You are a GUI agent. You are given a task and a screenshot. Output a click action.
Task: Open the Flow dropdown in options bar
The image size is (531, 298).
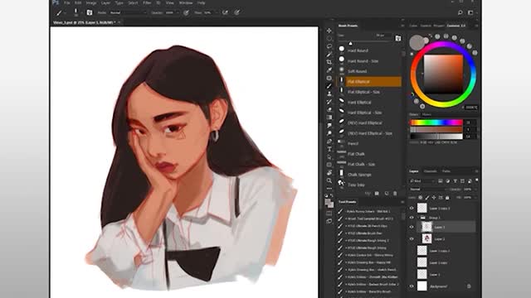216,12
